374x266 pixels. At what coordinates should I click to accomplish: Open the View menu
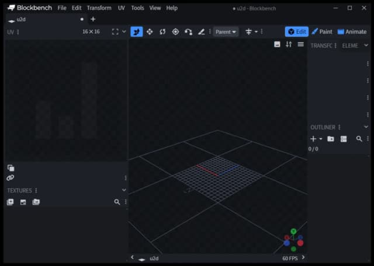(x=155, y=8)
